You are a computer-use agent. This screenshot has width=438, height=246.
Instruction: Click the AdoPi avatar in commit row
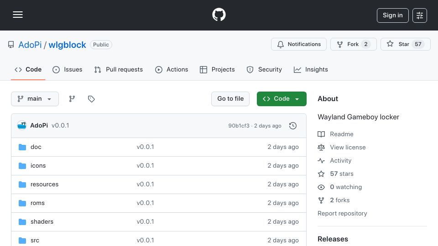click(x=22, y=126)
